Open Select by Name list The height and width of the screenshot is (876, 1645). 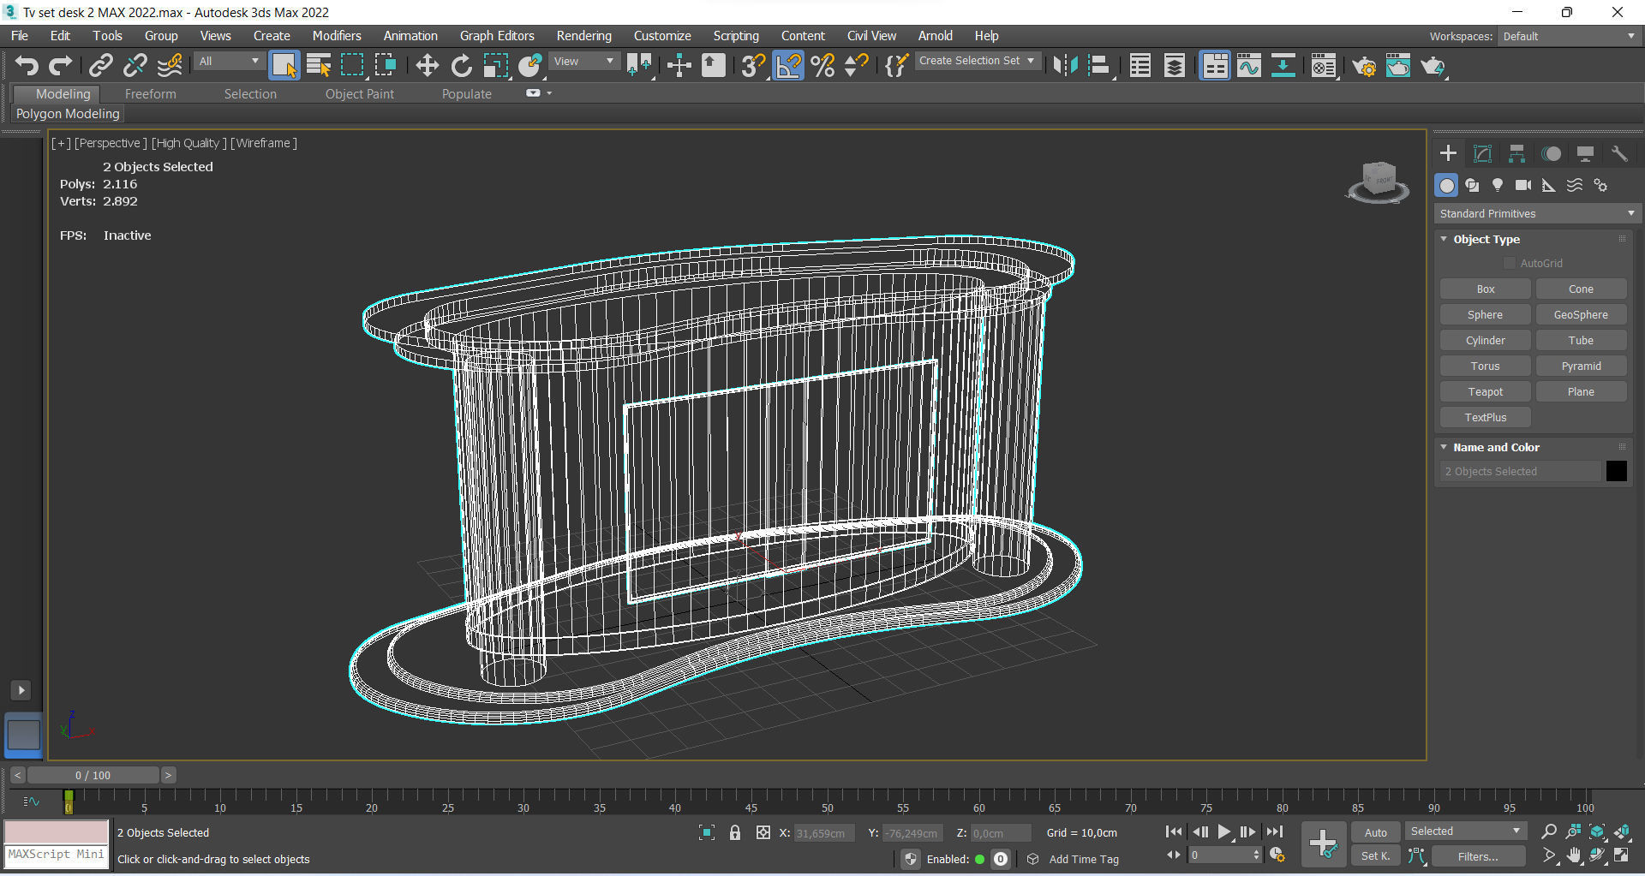coord(318,66)
